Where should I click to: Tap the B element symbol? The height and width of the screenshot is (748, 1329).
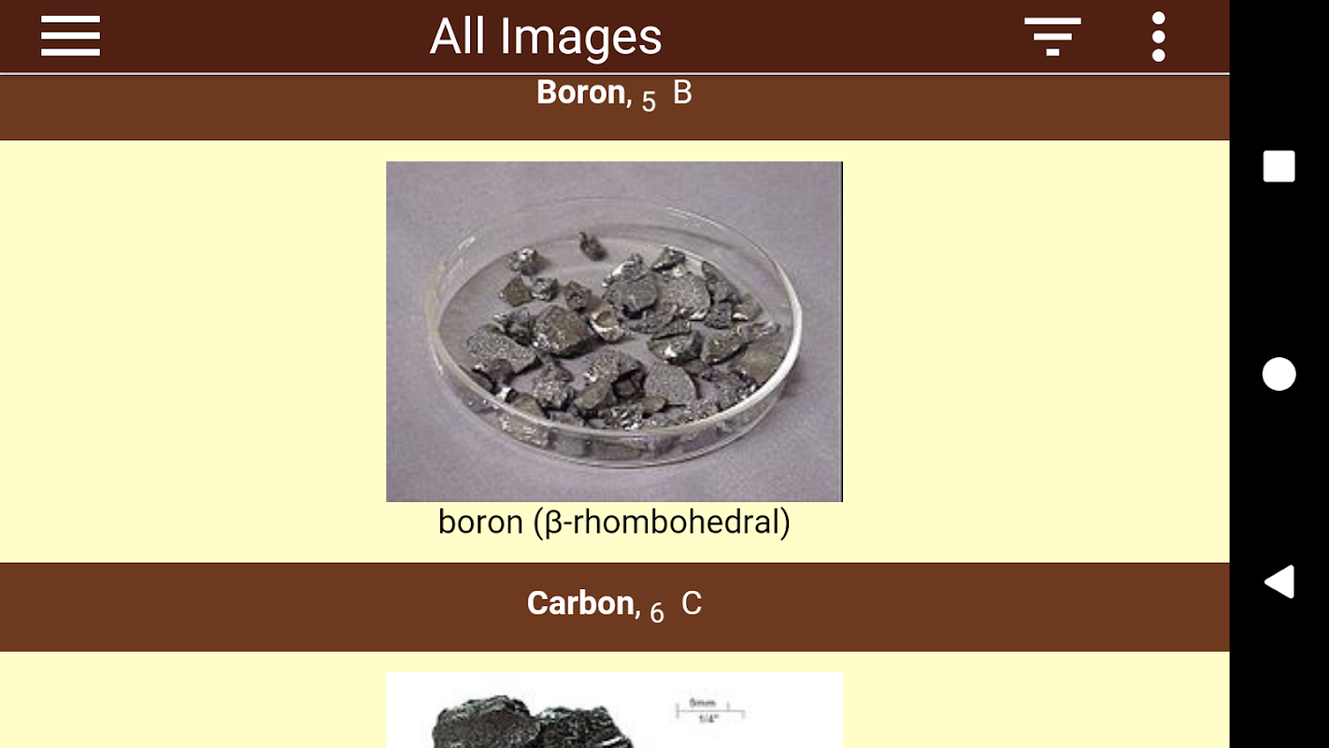click(682, 92)
